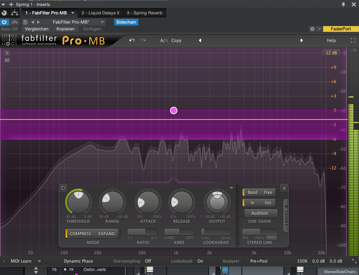Click the Output knob
Screen dimensions: 359x275
pyautogui.click(x=217, y=202)
